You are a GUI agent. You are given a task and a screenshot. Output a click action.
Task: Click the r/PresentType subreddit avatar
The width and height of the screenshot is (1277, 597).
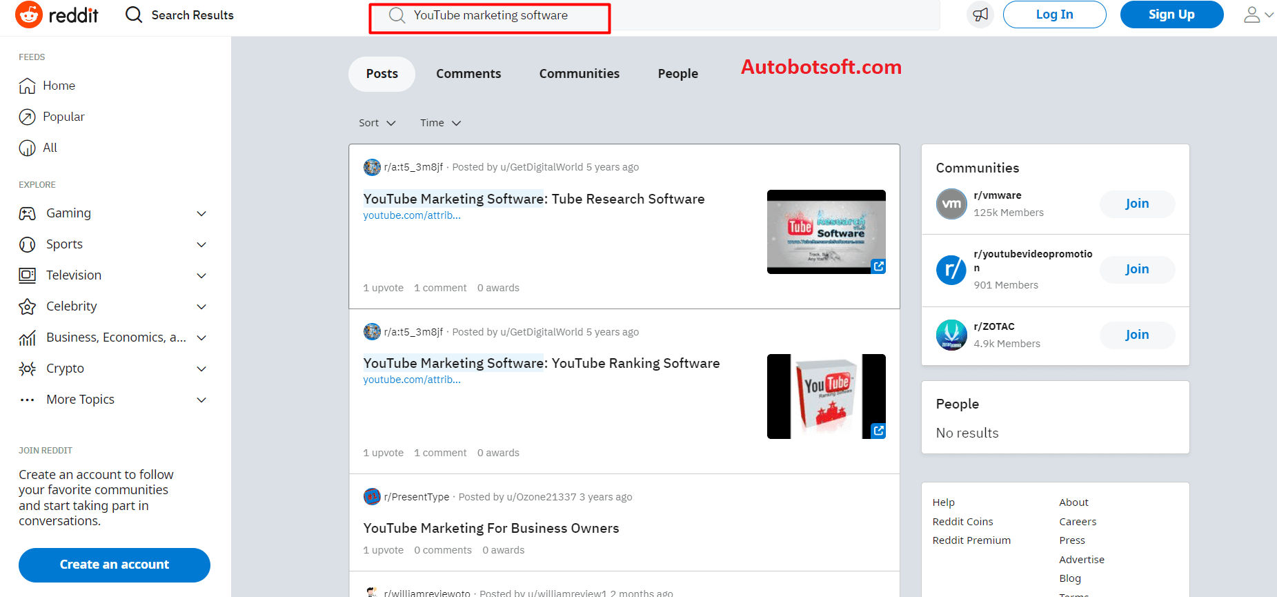pos(372,497)
